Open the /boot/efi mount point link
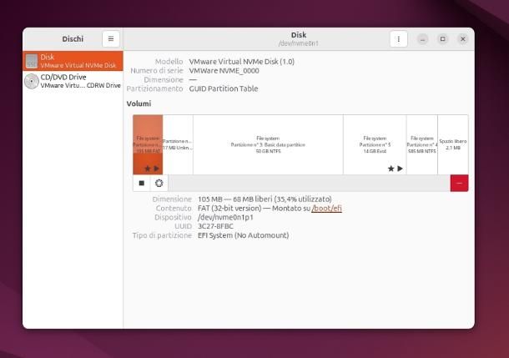This screenshot has height=358, width=509. click(x=326, y=208)
